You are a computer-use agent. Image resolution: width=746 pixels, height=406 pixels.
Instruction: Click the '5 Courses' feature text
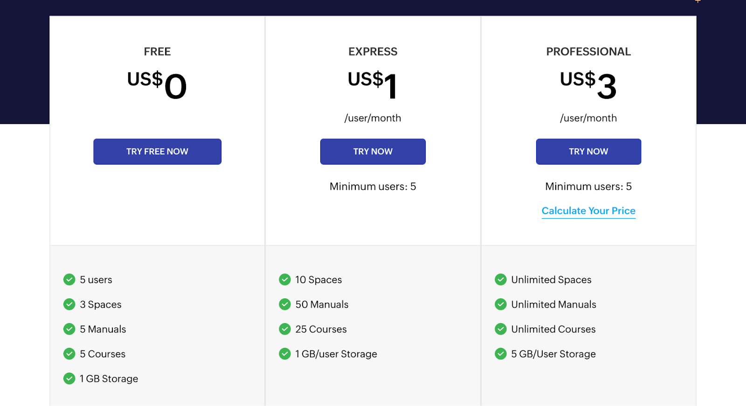click(103, 354)
